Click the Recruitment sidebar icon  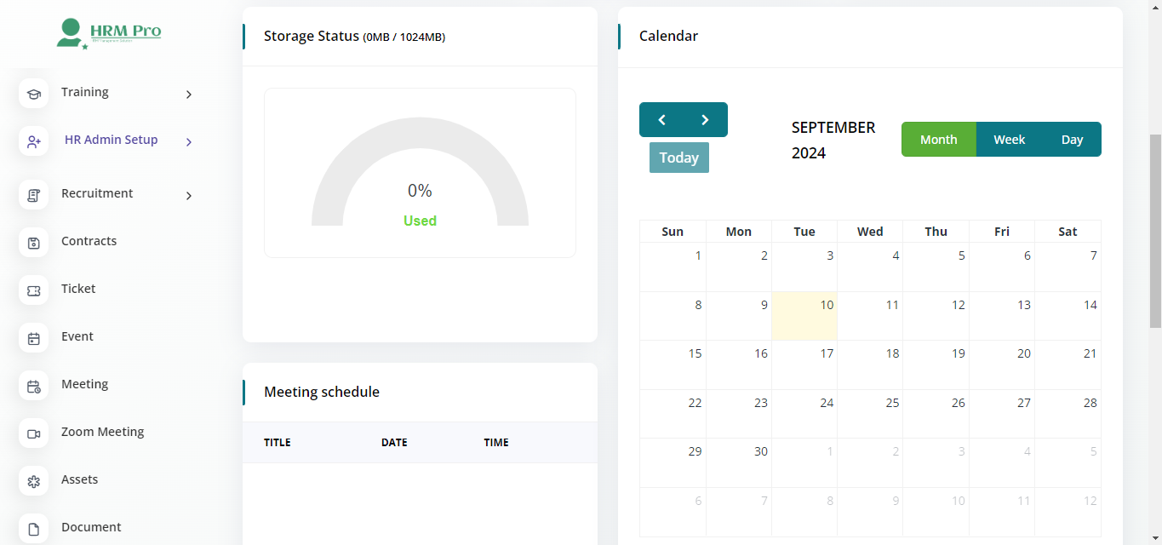[34, 195]
